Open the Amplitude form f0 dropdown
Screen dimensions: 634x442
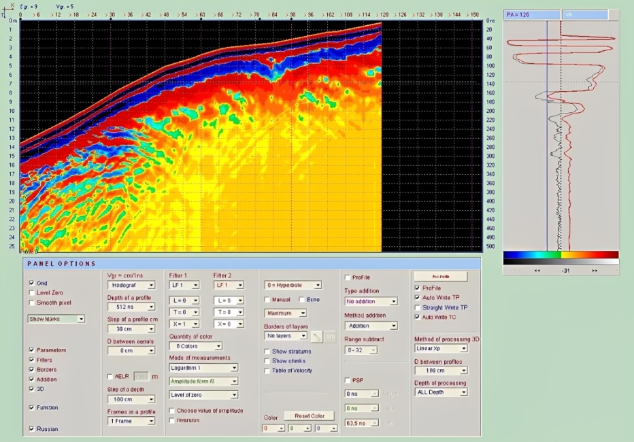coord(203,381)
